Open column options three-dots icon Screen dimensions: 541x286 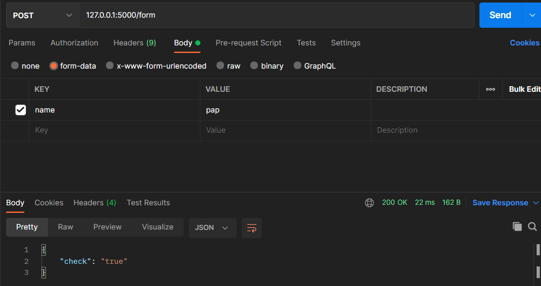[490, 89]
